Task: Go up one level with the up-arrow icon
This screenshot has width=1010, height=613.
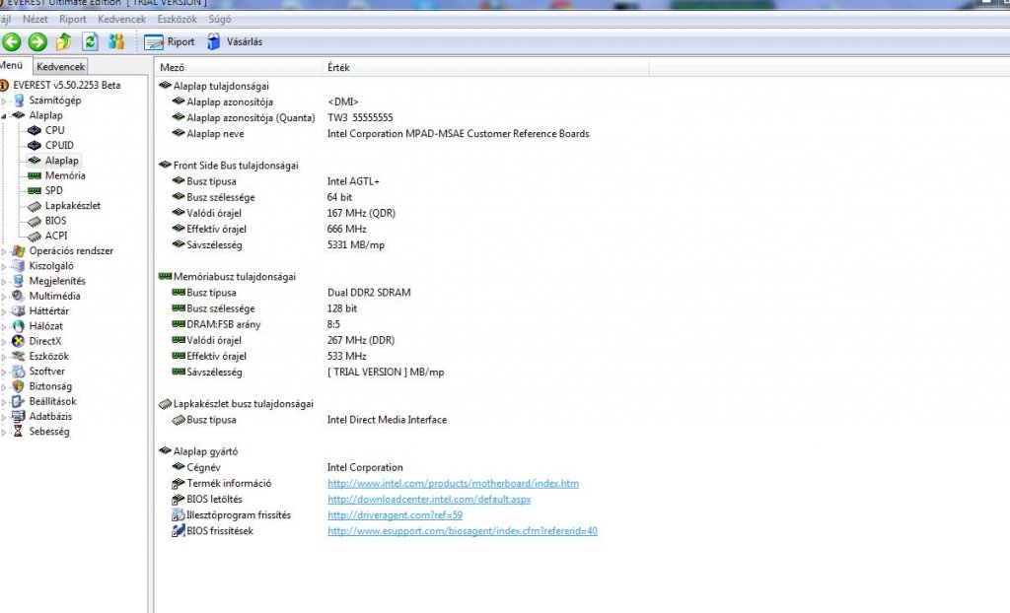Action: (63, 41)
